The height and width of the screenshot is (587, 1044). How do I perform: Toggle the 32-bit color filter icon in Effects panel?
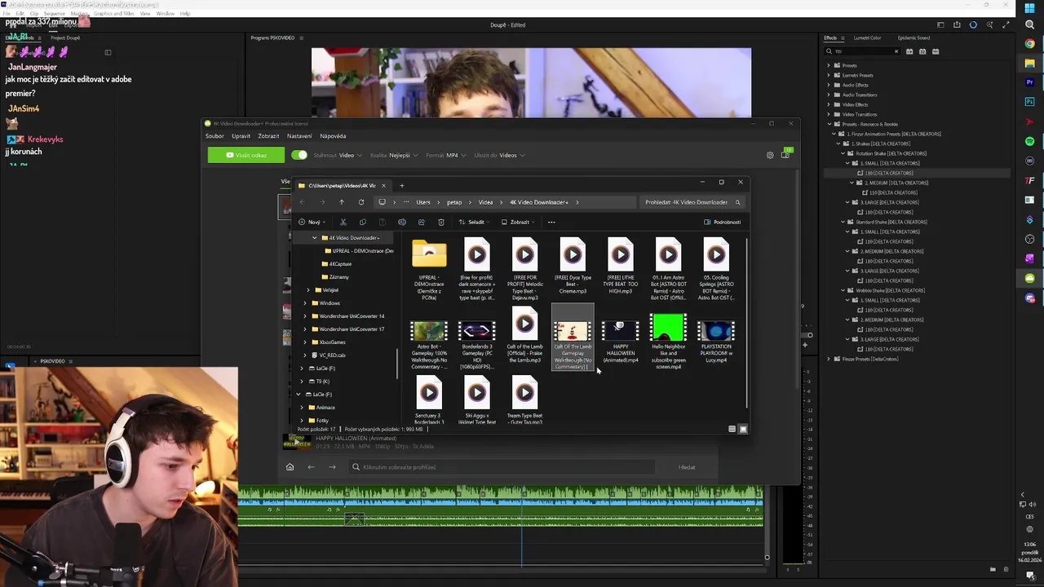click(x=922, y=51)
